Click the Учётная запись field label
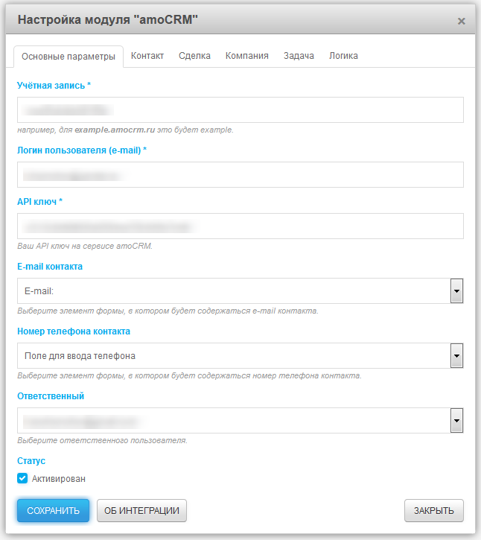This screenshot has height=540, width=481. click(54, 86)
